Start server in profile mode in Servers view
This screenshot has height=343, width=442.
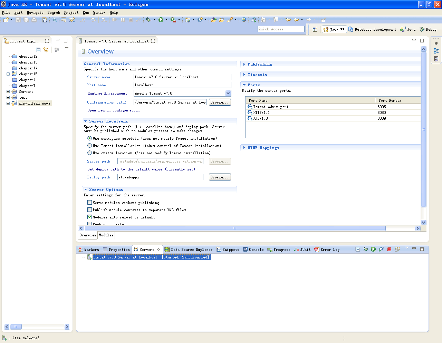click(381, 249)
